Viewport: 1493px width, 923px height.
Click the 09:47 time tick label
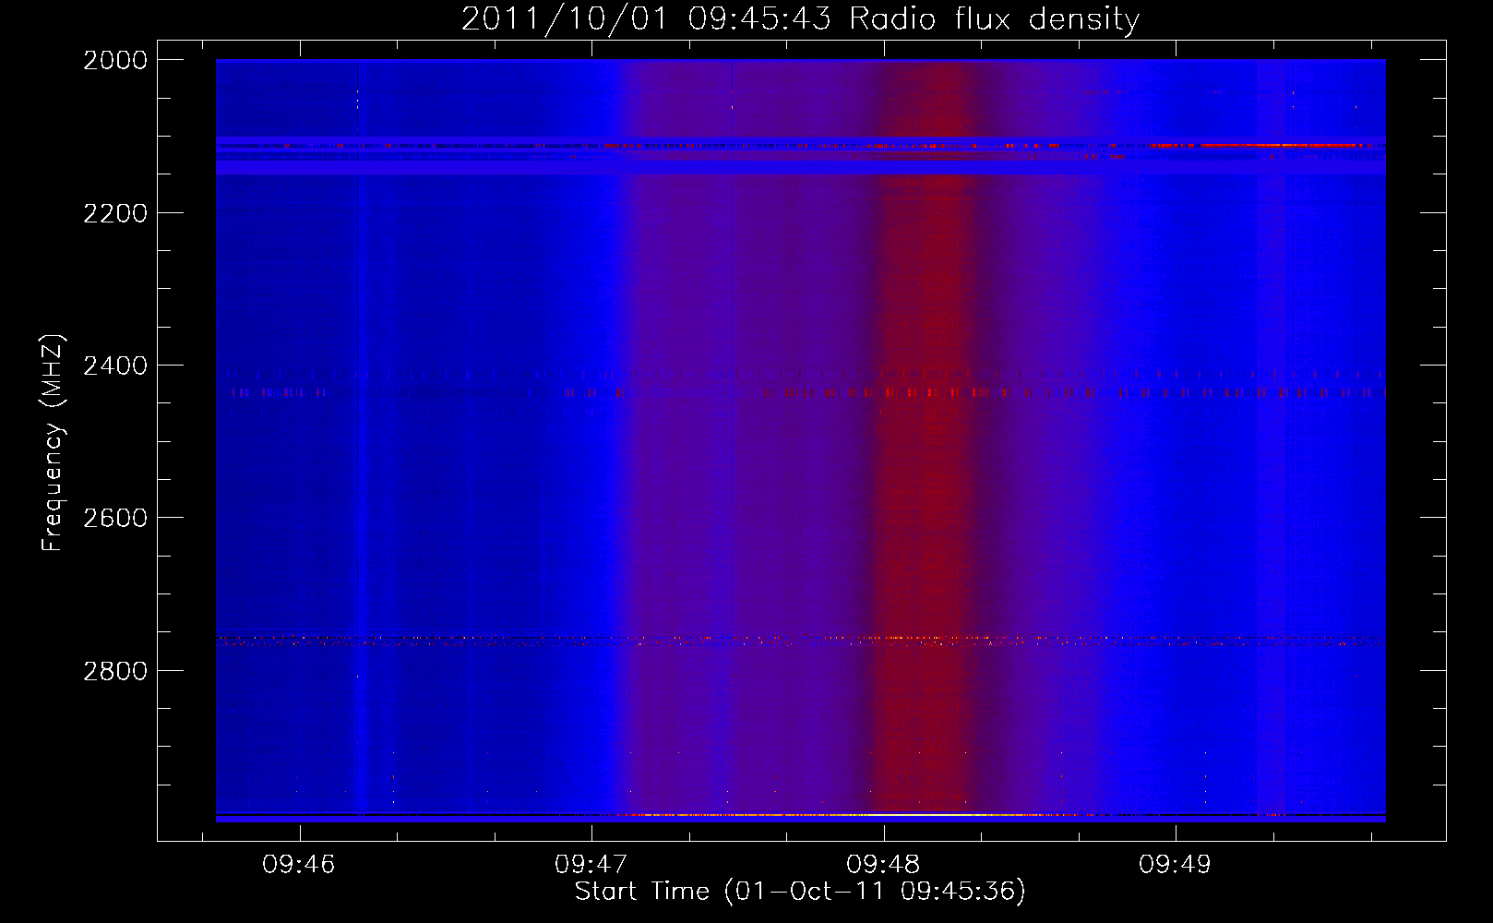pyautogui.click(x=591, y=865)
